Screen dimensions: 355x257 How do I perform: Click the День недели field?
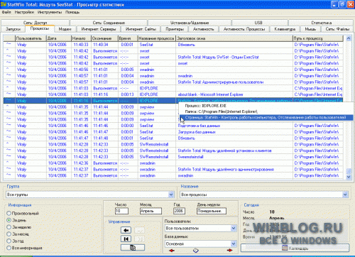[x=212, y=211]
